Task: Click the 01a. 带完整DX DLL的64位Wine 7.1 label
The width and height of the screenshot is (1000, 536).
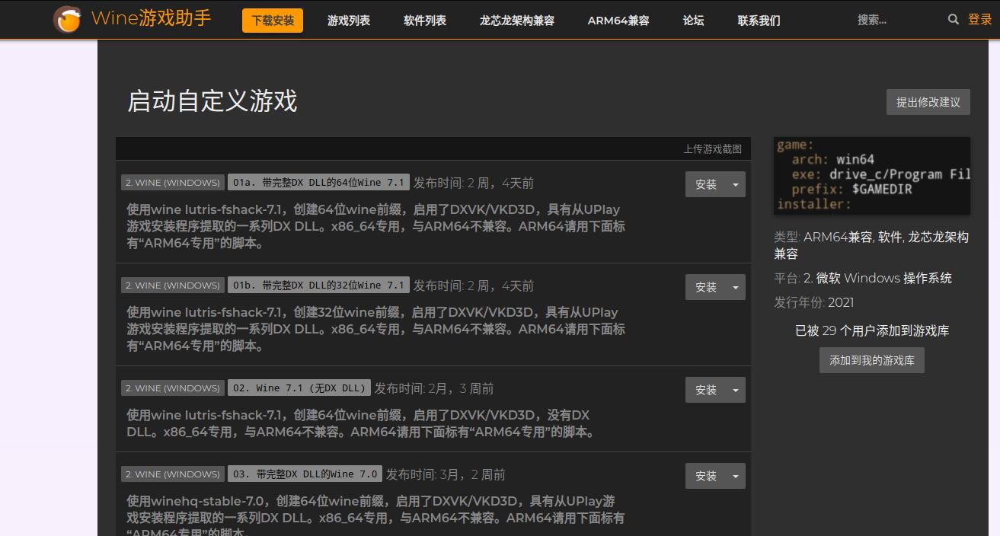Action: click(318, 183)
